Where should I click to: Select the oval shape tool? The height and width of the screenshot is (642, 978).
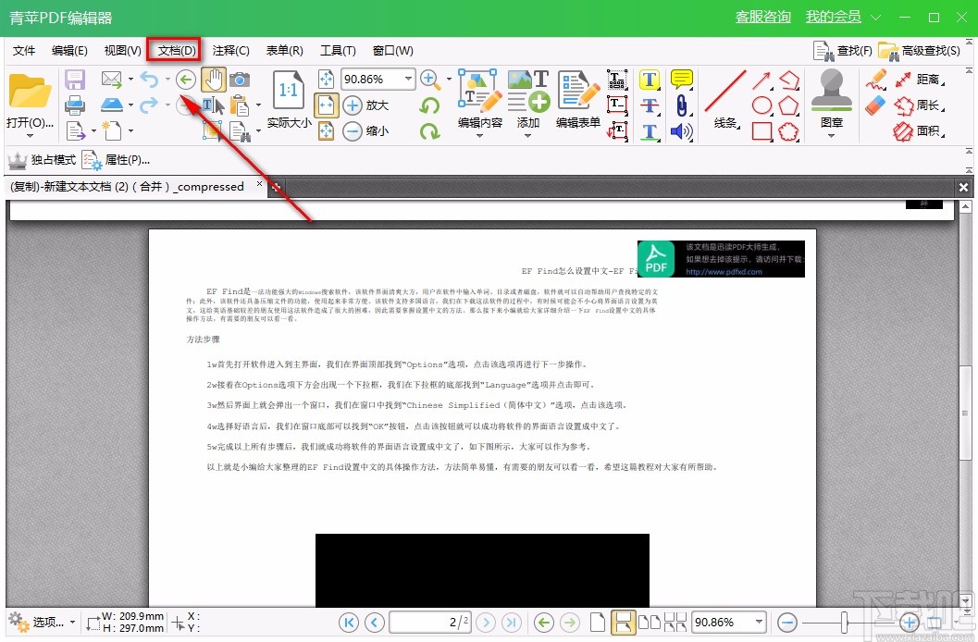coord(761,105)
